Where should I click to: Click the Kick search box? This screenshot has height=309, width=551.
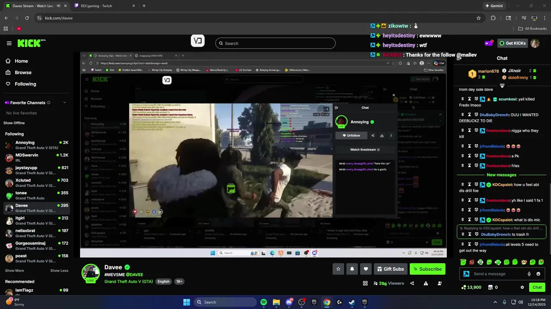[x=275, y=43]
